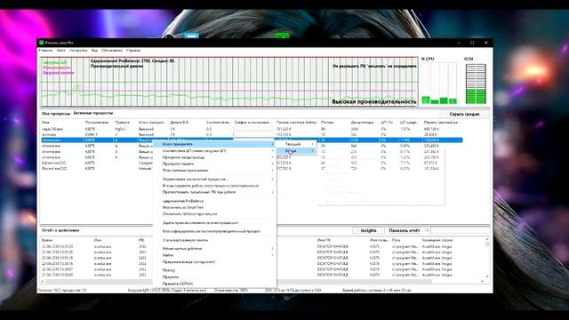Click the Process Lasso Pro title bar icon
The width and height of the screenshot is (569, 320).
point(42,43)
